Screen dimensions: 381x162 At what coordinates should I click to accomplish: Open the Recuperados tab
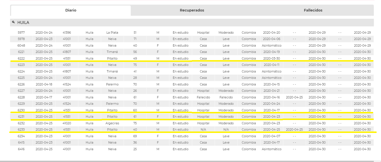192,10
